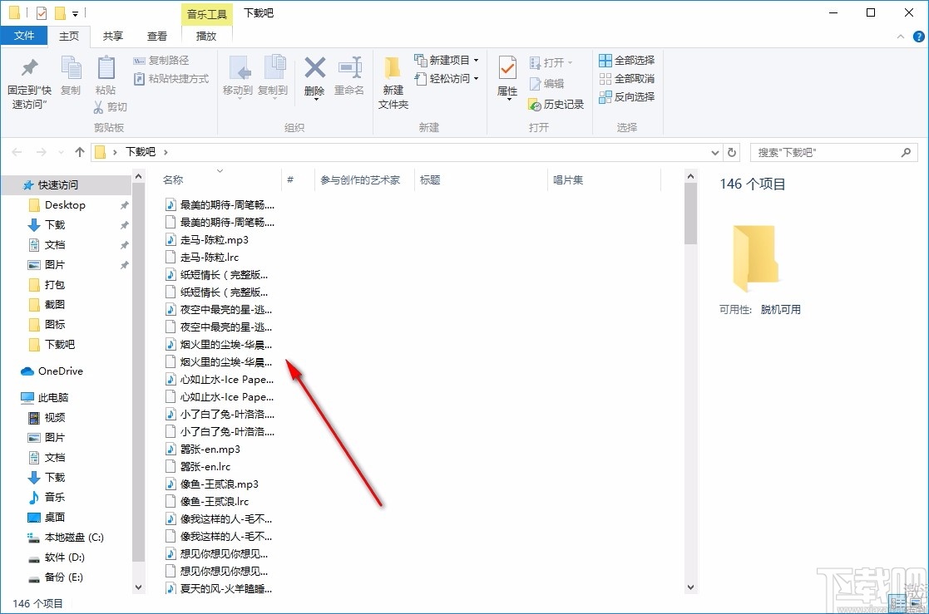Invert selection with 反向选择
Image resolution: width=929 pixels, height=614 pixels.
click(x=626, y=96)
